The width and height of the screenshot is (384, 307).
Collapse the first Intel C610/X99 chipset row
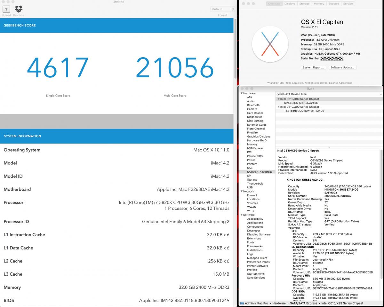(278, 99)
